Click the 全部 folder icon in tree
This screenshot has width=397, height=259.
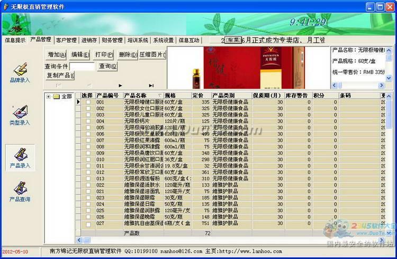click(57, 97)
